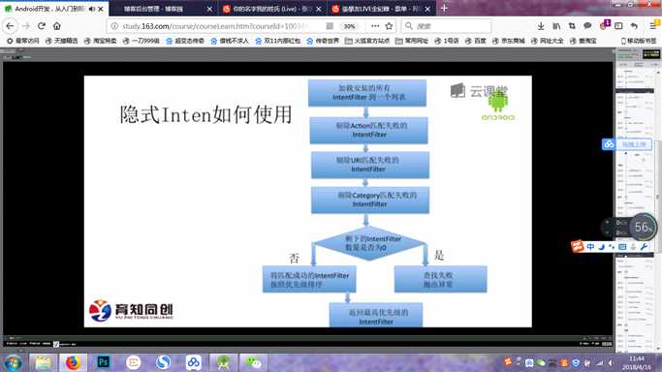The height and width of the screenshot is (372, 662).
Task: Switch to the 博客后台管理 tab
Action: (153, 9)
